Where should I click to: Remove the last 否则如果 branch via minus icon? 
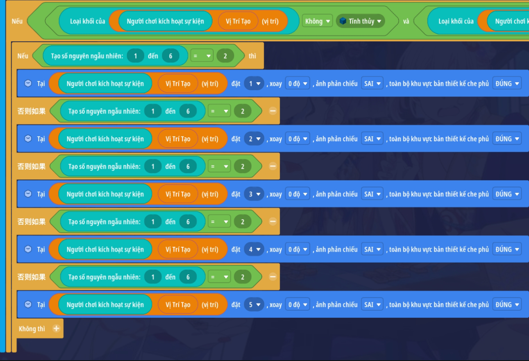pyautogui.click(x=273, y=277)
